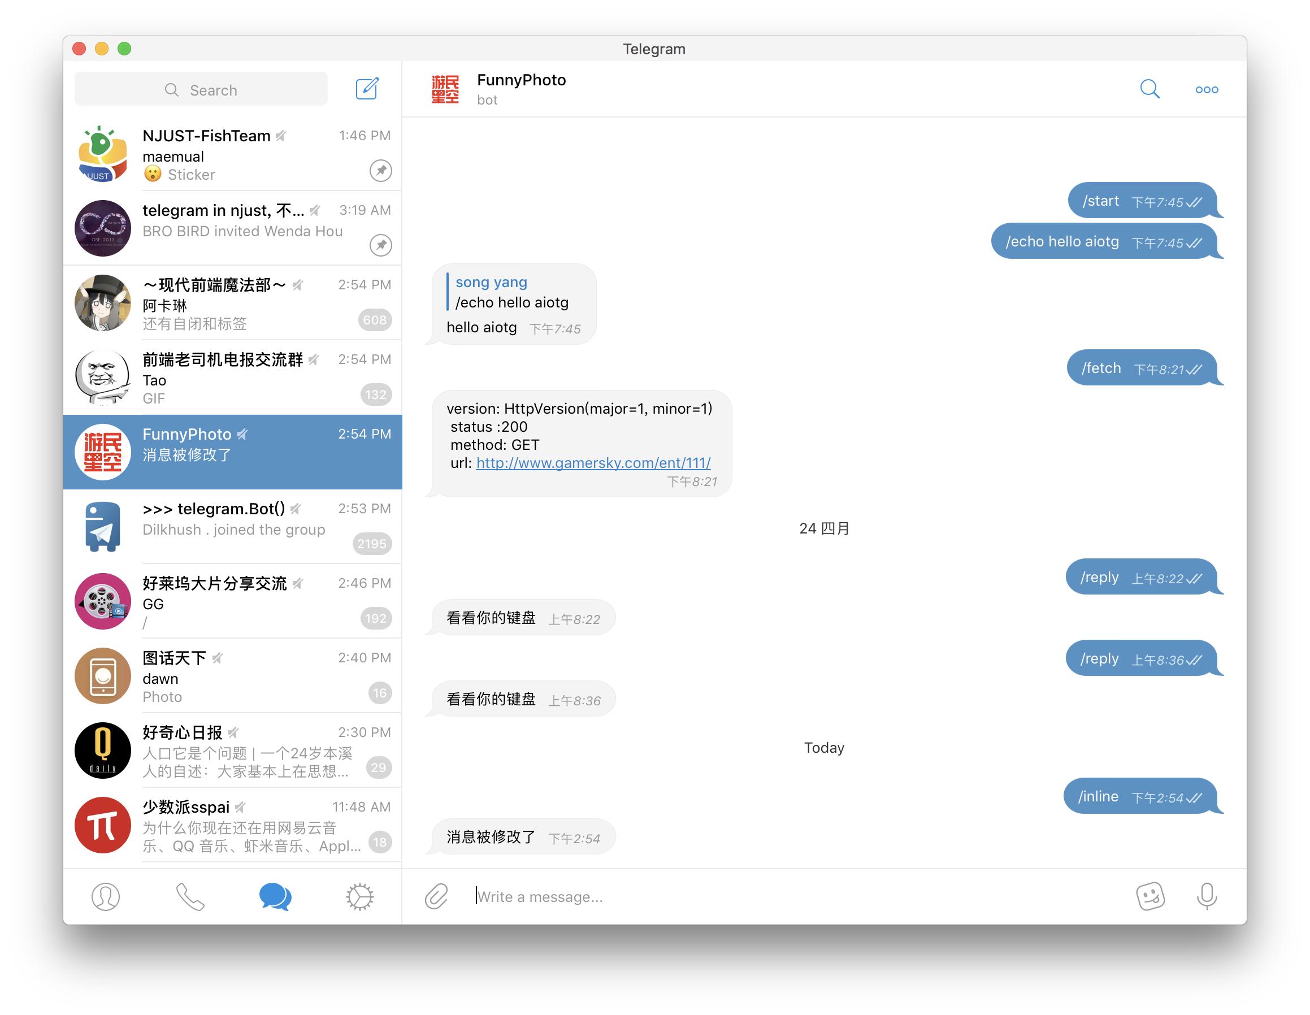Screen dimensions: 1310x1015
Task: Click the attach file paperclip icon
Action: (437, 895)
